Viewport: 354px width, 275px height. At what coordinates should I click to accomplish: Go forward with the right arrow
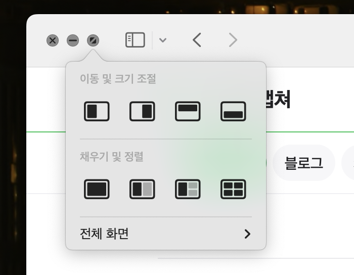point(233,40)
